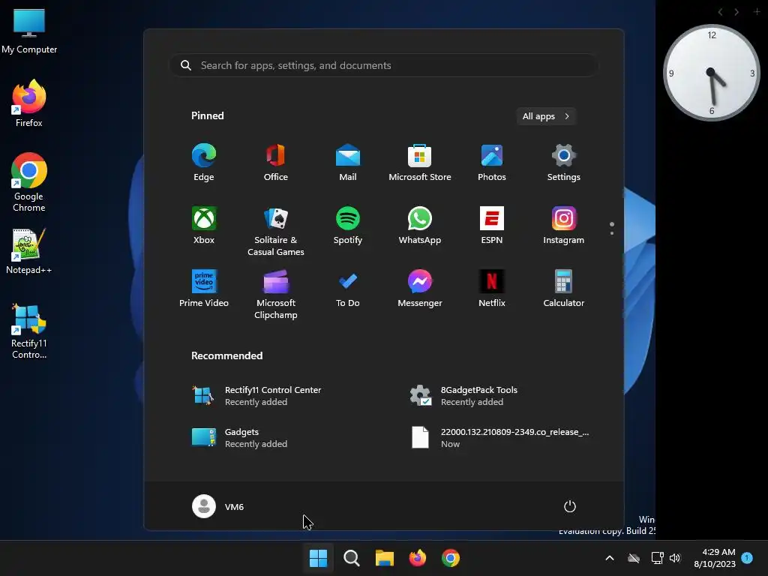Open the Mail app
Screen dimensions: 768x576
click(348, 163)
